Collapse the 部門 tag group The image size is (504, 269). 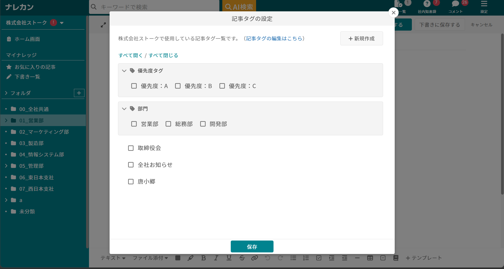[124, 109]
